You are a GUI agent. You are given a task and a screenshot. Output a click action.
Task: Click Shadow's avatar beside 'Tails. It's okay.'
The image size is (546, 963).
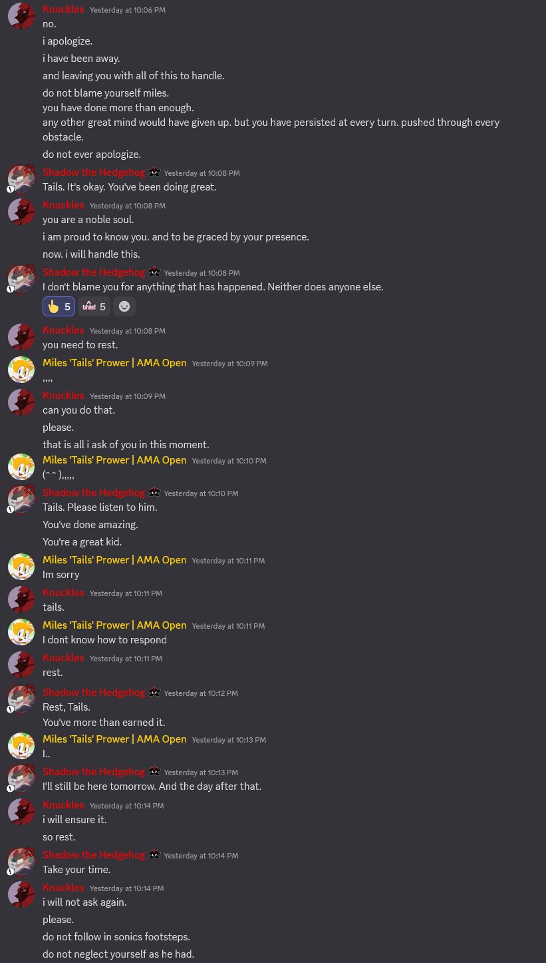(x=21, y=178)
